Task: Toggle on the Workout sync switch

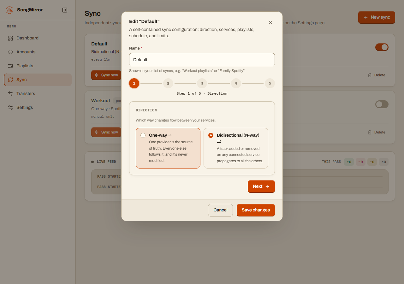Action: [x=382, y=104]
